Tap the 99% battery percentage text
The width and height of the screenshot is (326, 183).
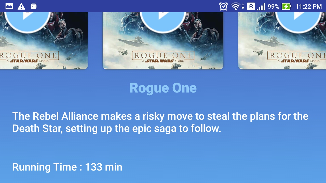pyautogui.click(x=273, y=7)
